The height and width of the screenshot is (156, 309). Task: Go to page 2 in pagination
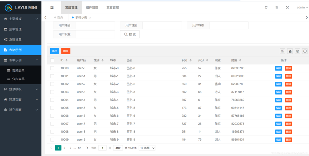pos(64,148)
